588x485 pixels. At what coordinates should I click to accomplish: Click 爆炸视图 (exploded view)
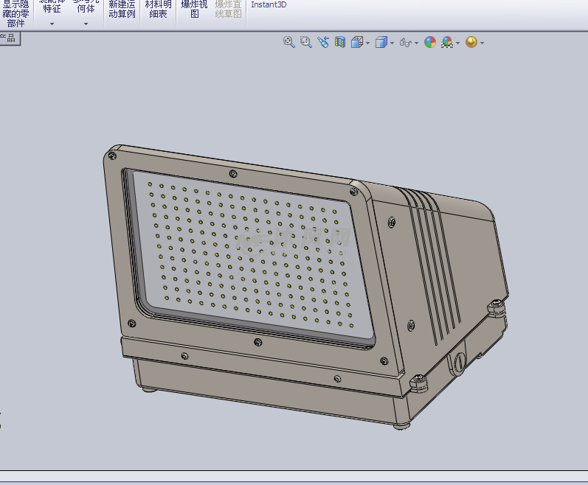pos(194,9)
